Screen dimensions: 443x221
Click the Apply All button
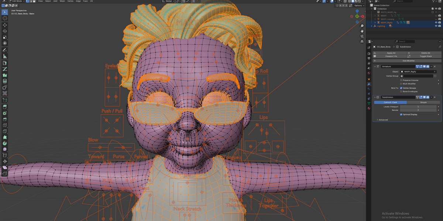pyautogui.click(x=391, y=53)
